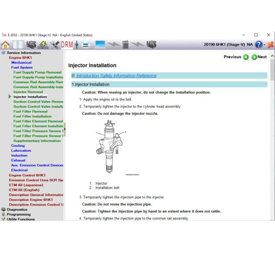Click the Home icon in the toolbar
275x253 pixels.
point(5,44)
